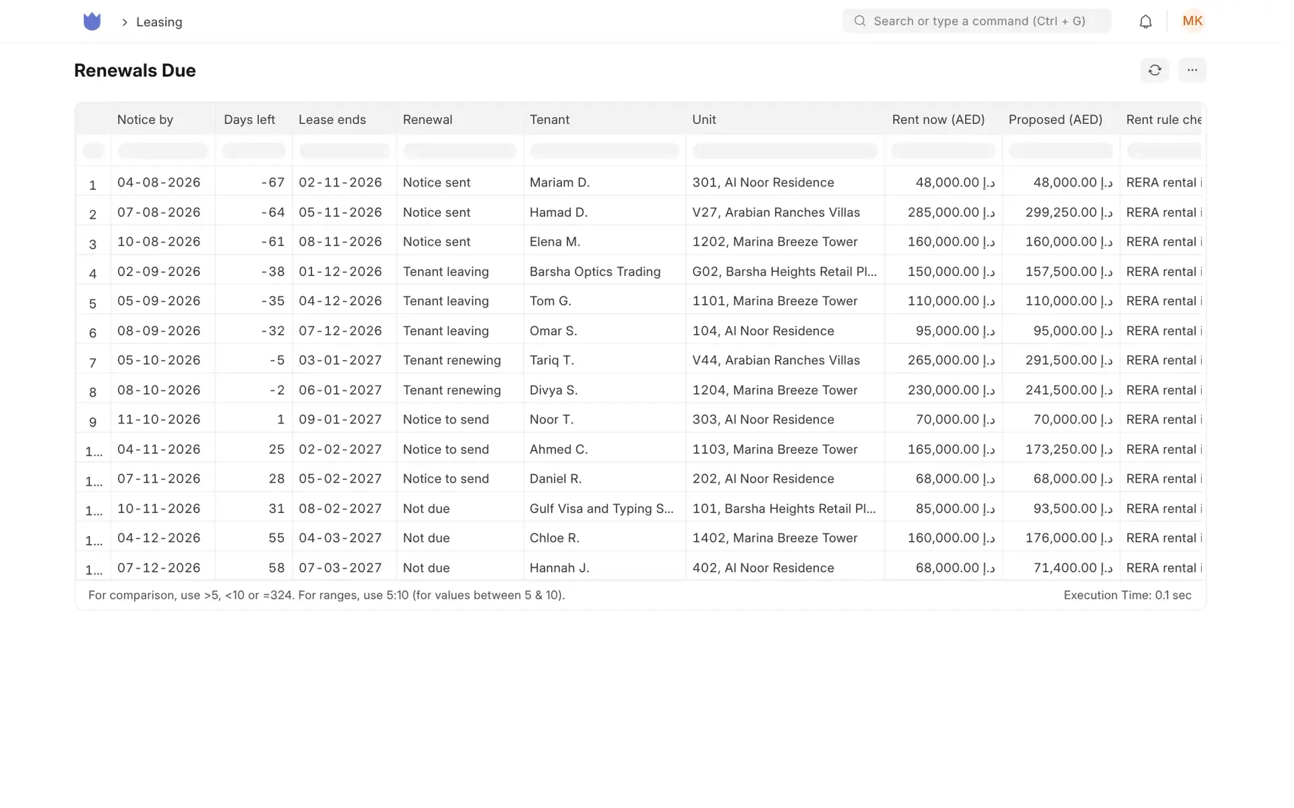
Task: Refresh the Renewals Due report
Action: (1154, 70)
